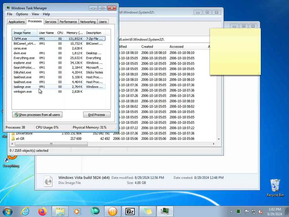
Task: Select the csrss.exe process
Action: pyautogui.click(x=59, y=48)
